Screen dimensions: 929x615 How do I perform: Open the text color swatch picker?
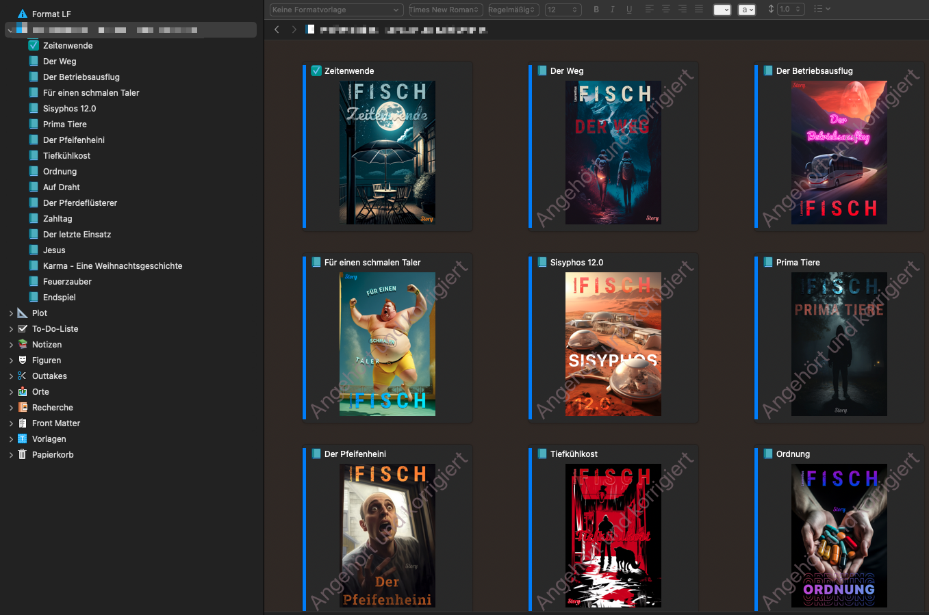tap(722, 10)
